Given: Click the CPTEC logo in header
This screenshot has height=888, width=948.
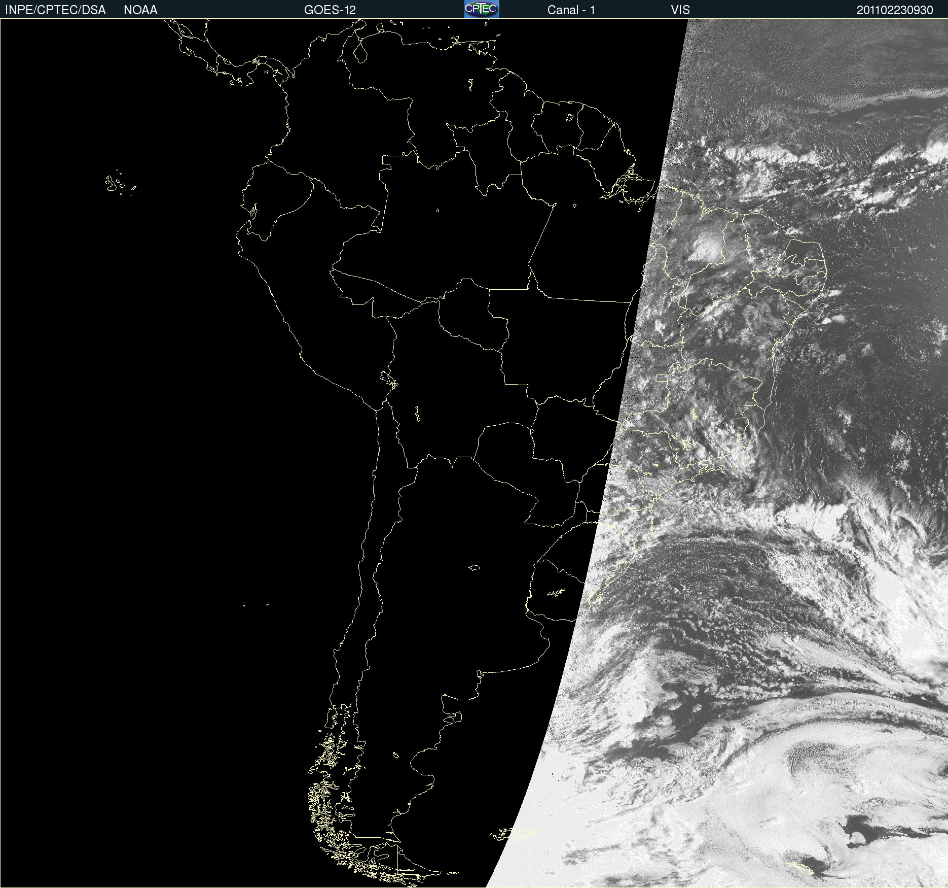Looking at the screenshot, I should [x=482, y=9].
